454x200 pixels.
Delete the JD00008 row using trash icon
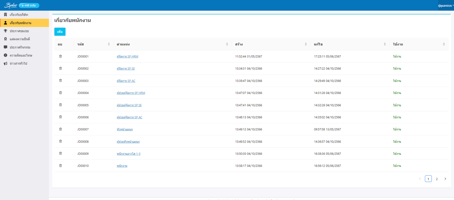tap(60, 141)
